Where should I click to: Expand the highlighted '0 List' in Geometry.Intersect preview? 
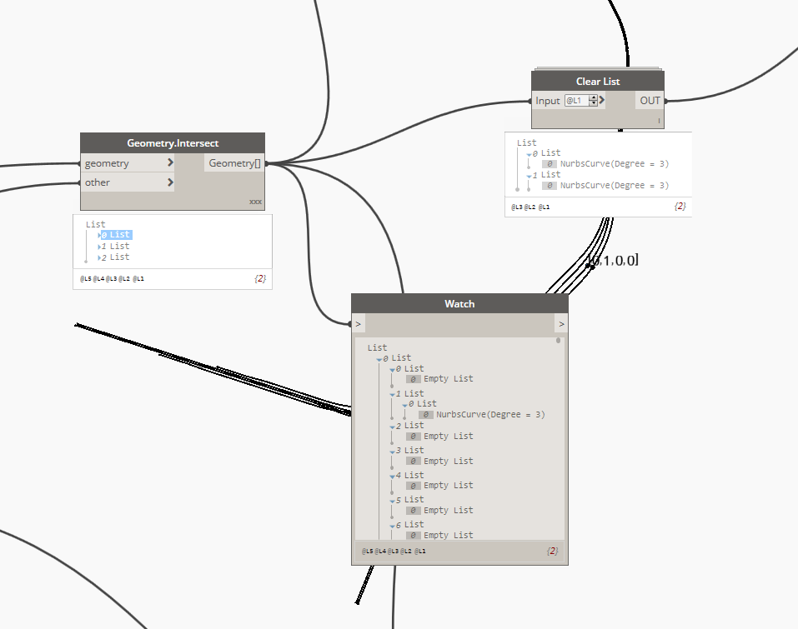point(99,235)
